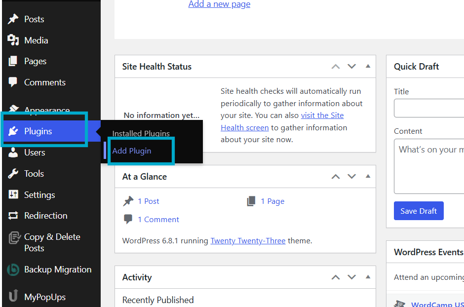Click the Quick Draft Title field

[x=428, y=108]
